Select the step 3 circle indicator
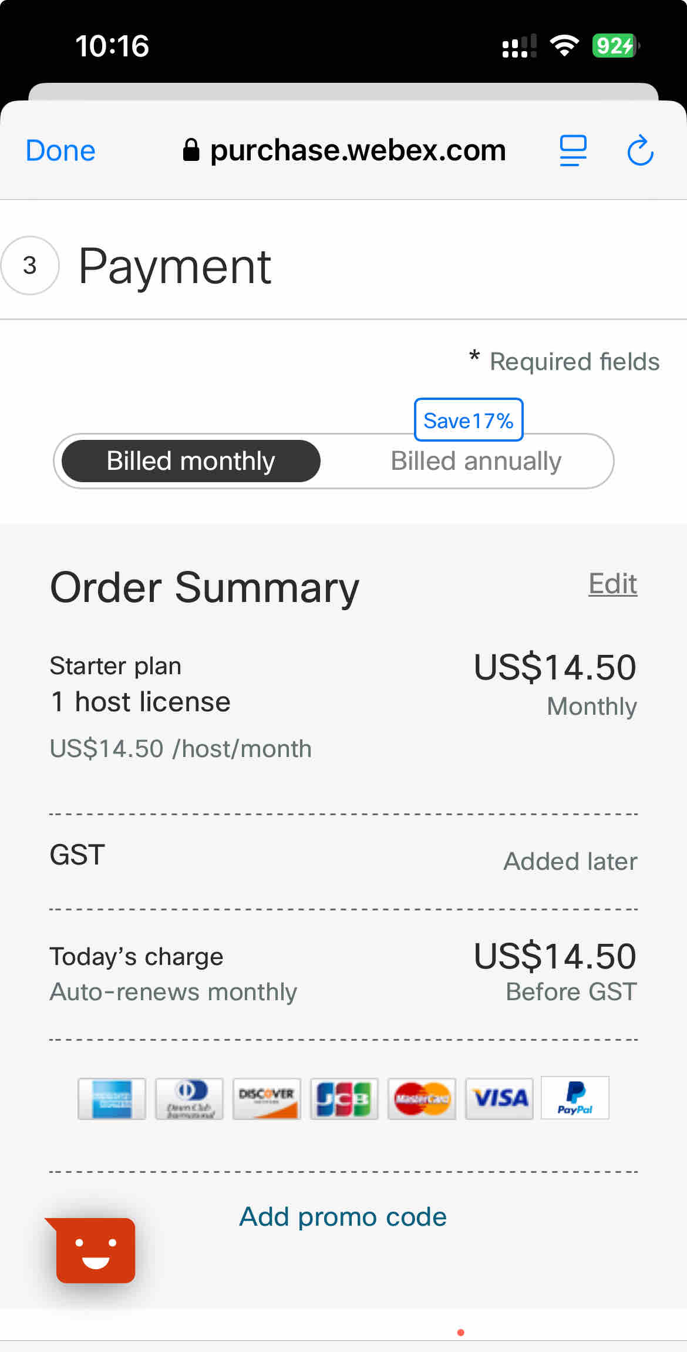 point(30,265)
